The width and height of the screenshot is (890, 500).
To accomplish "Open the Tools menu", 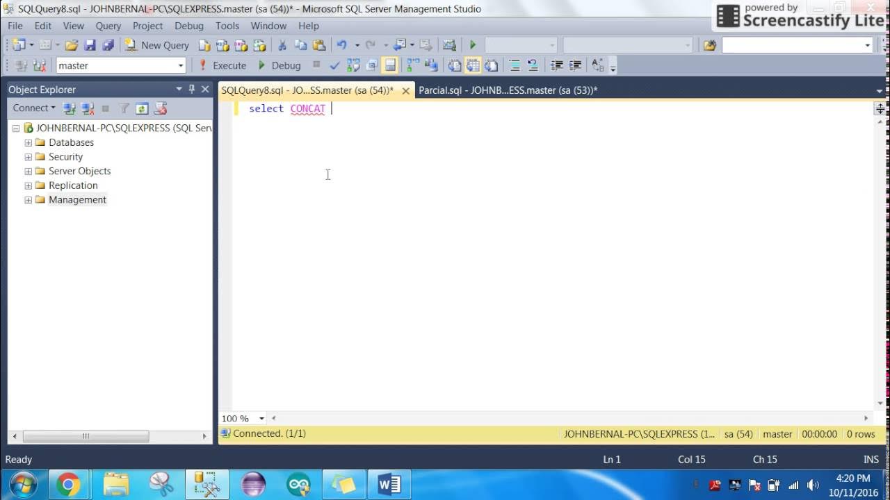I will point(227,26).
